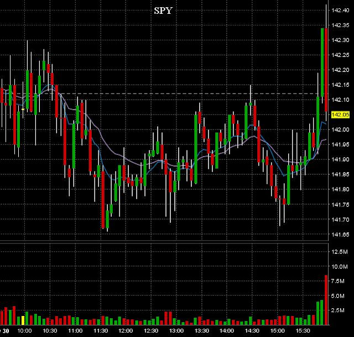This screenshot has height=337, width=354.
Task: Click the 11:00 time axis label
Action: coord(75,331)
